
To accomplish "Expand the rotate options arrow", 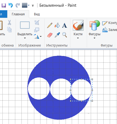I will coord(41,36).
